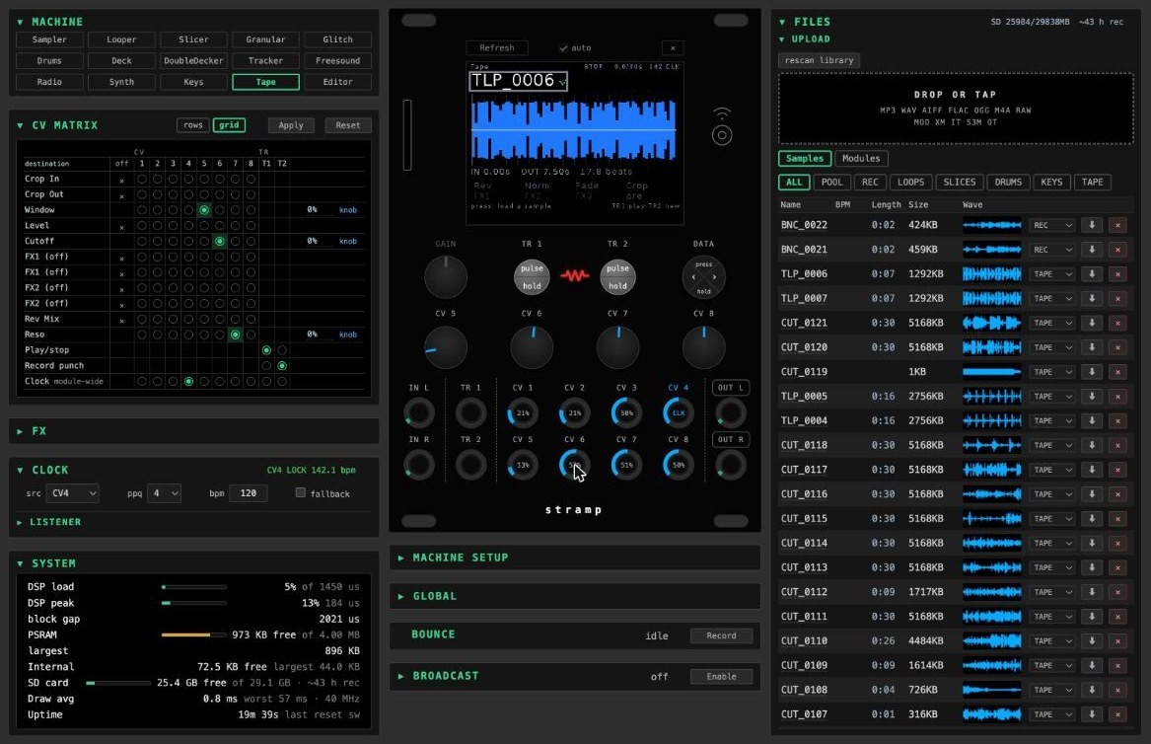Toggle the auto refresh checkbox

563,48
